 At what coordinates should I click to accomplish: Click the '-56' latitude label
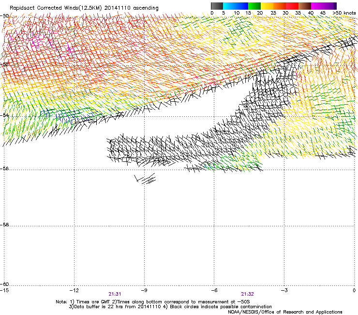click(4, 169)
